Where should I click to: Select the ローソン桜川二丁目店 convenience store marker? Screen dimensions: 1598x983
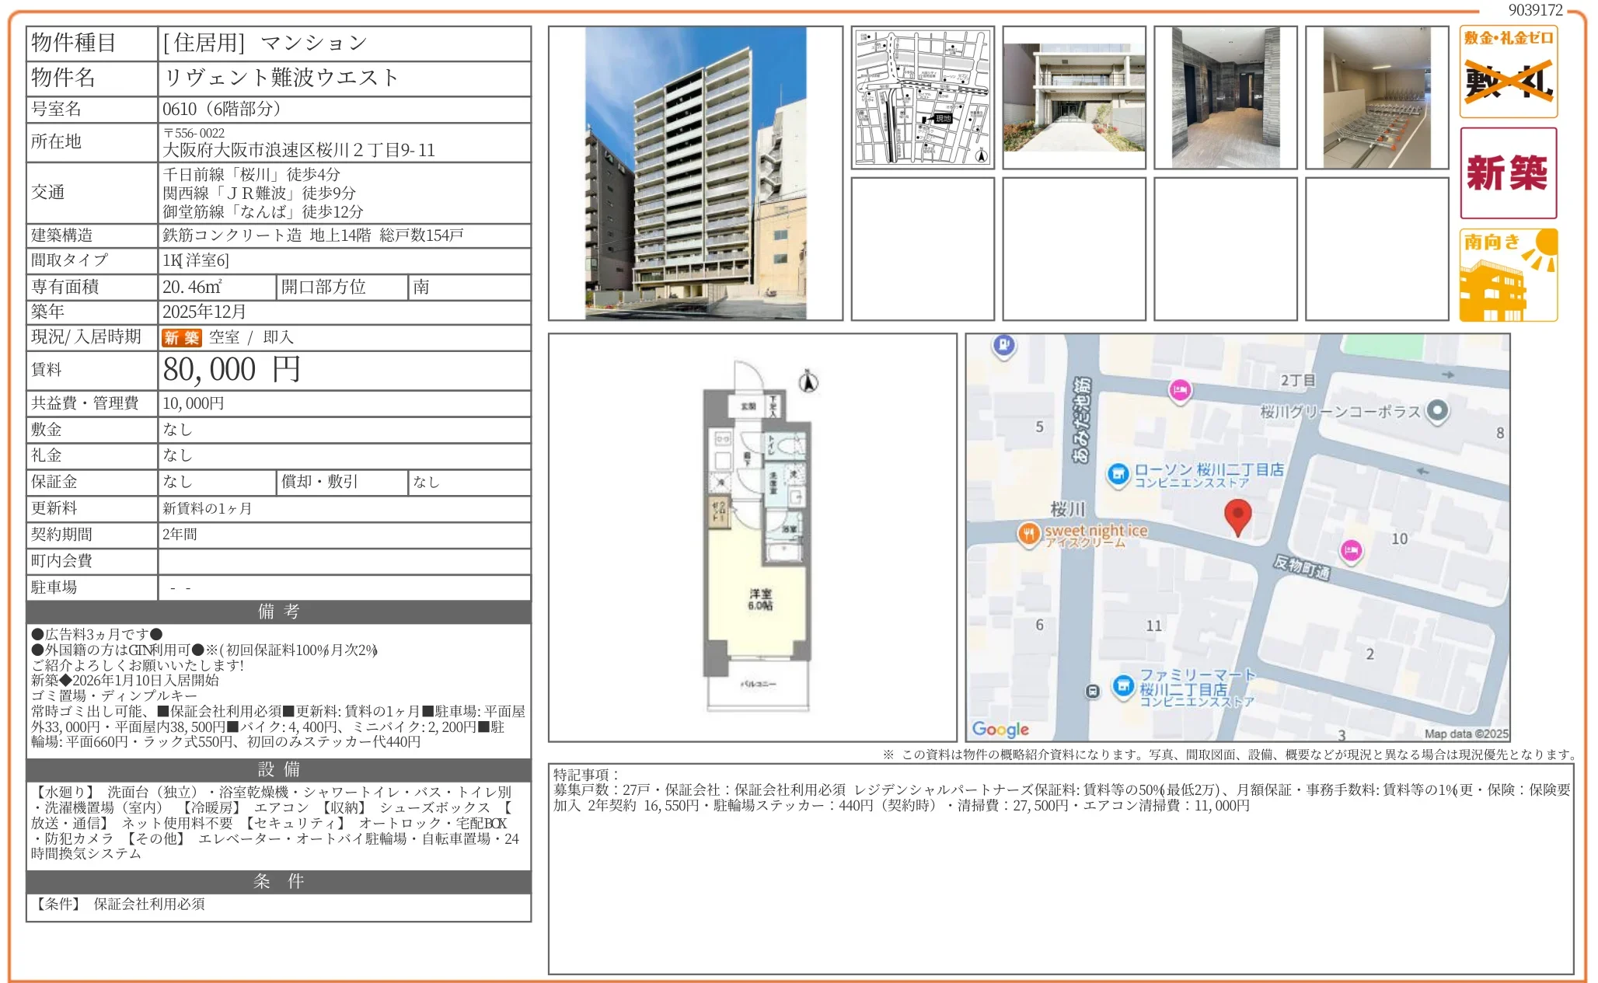(1119, 472)
